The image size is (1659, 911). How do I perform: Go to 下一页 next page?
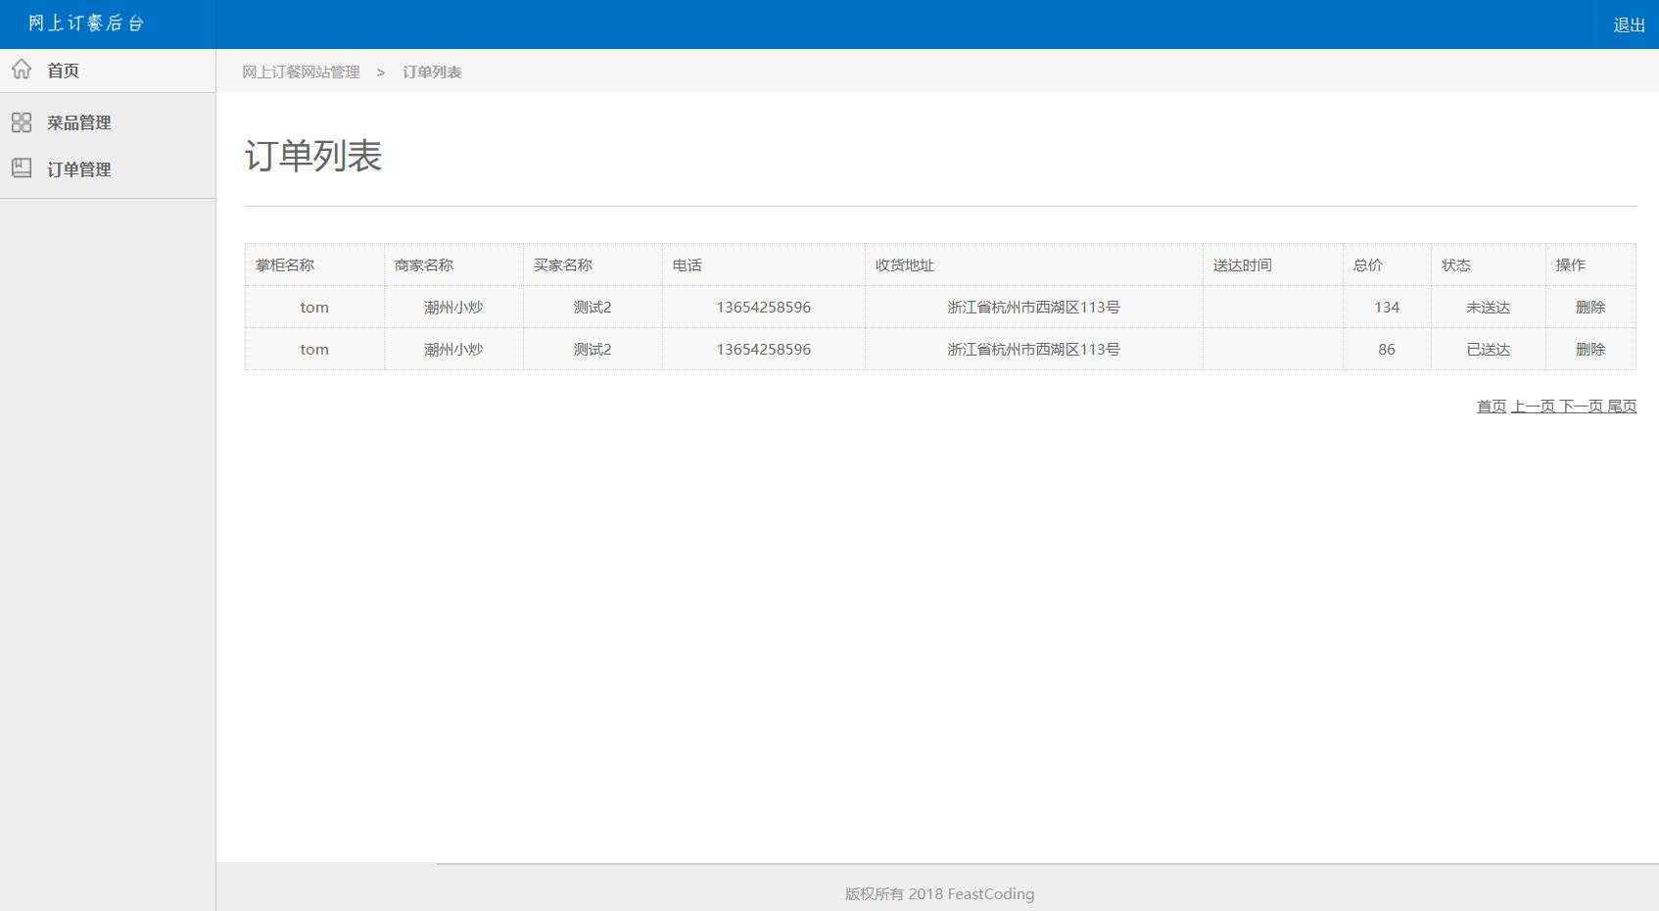click(x=1581, y=406)
